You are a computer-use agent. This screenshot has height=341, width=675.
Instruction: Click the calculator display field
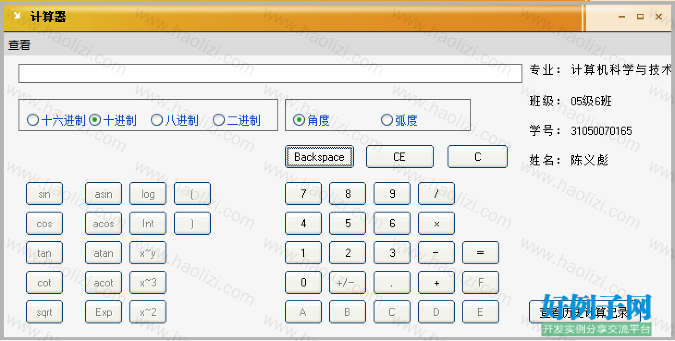click(x=270, y=73)
